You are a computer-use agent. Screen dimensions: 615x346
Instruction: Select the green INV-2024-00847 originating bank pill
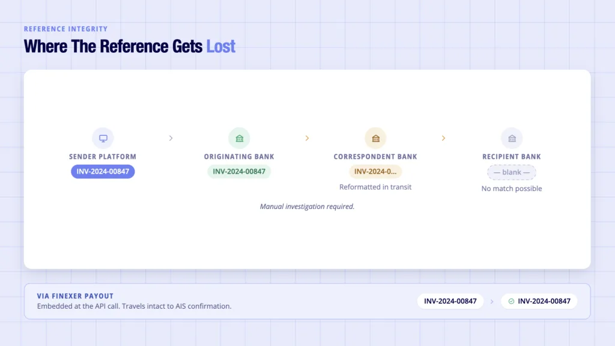239,171
